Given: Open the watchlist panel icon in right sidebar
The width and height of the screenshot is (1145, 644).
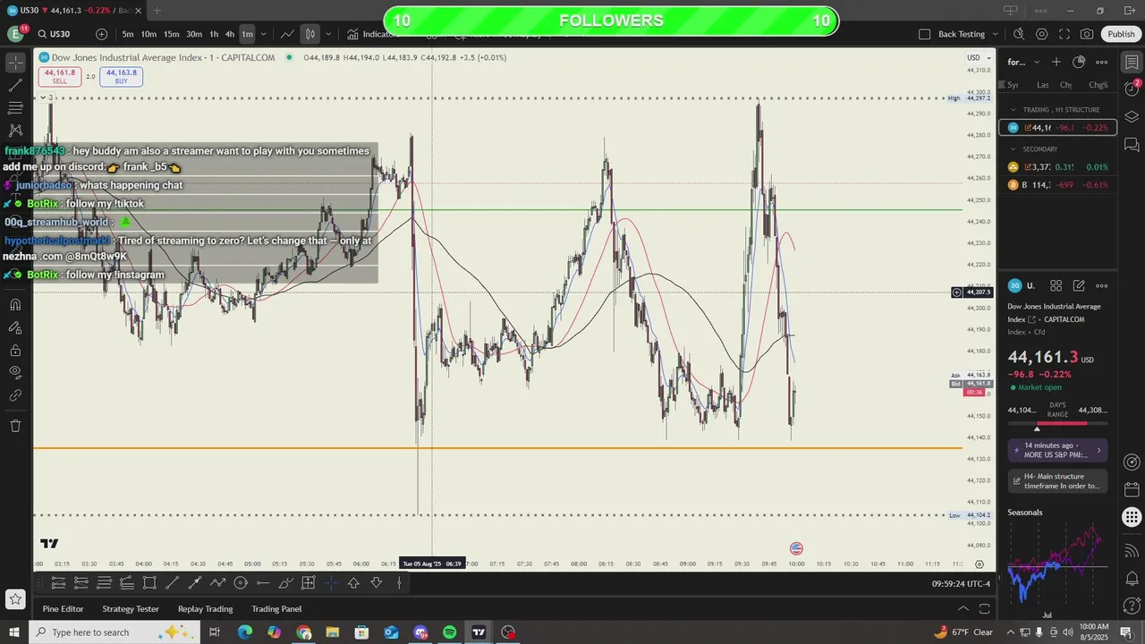Looking at the screenshot, I should coord(1132,63).
